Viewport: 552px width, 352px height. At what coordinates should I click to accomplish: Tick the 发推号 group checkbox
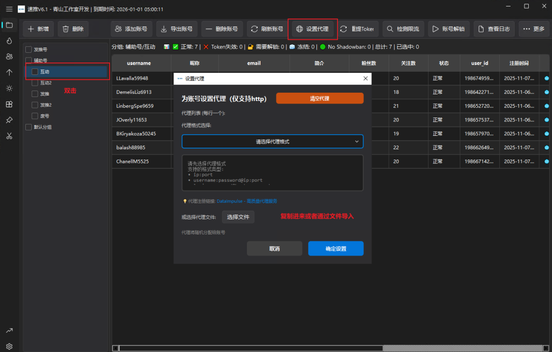coord(29,50)
